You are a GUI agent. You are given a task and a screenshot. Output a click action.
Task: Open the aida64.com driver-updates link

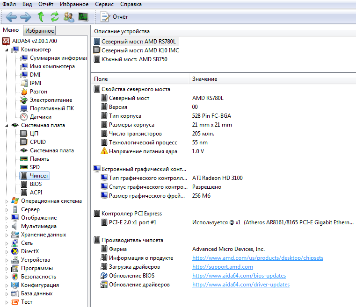(x=241, y=285)
